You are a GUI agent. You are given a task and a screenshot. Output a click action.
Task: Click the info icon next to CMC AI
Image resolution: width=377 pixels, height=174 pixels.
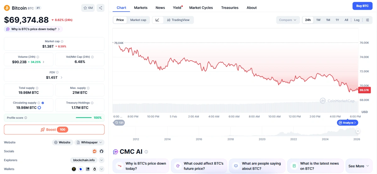click(146, 152)
